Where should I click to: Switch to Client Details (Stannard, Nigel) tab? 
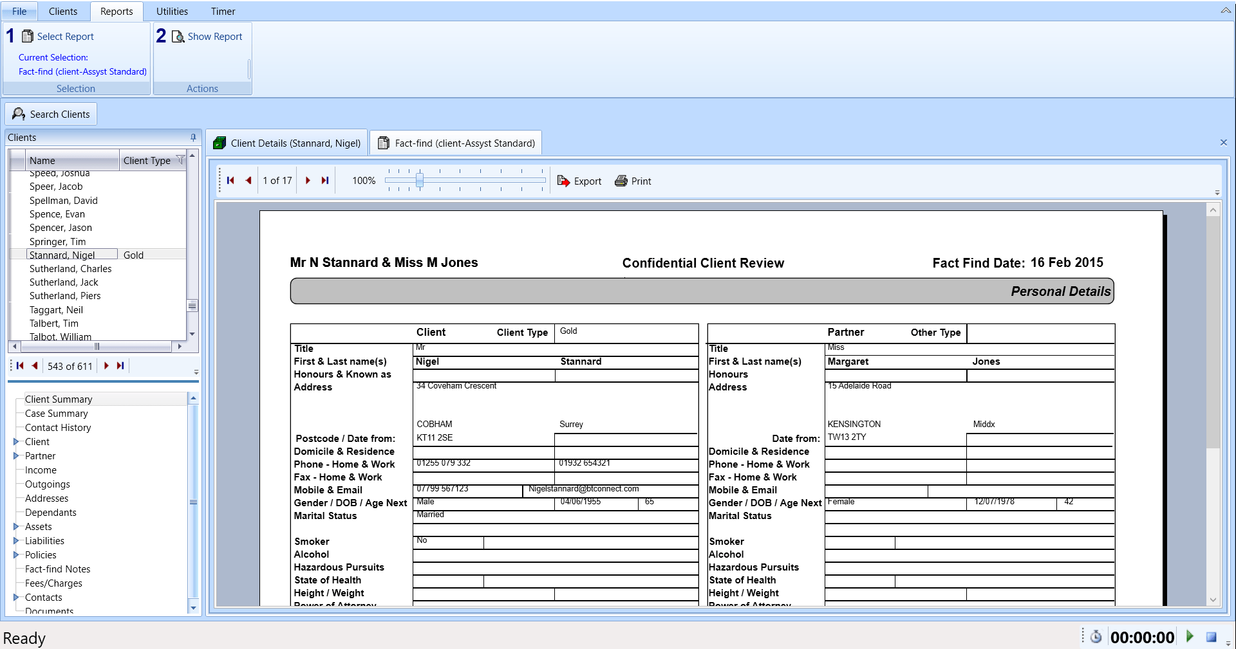click(287, 143)
